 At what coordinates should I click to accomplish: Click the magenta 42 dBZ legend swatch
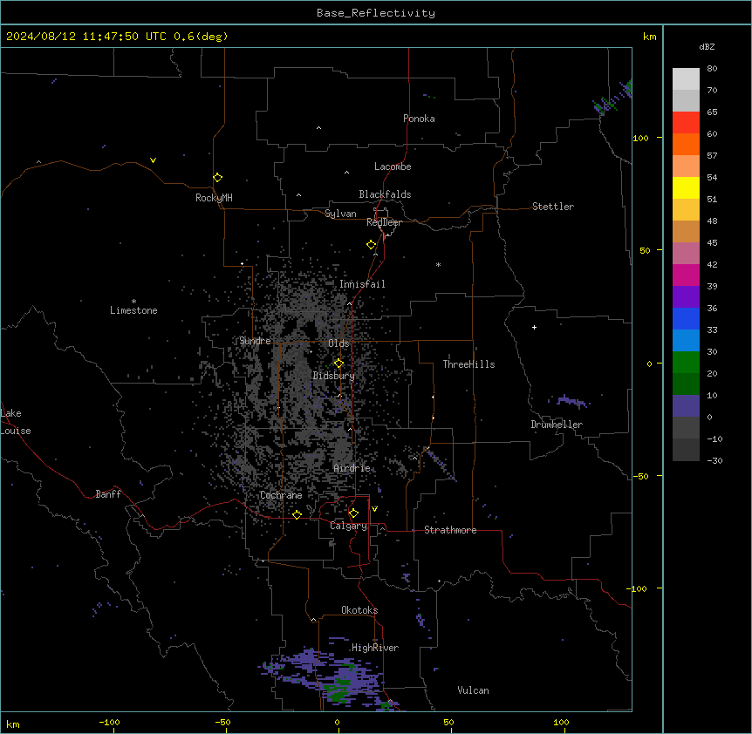[686, 275]
